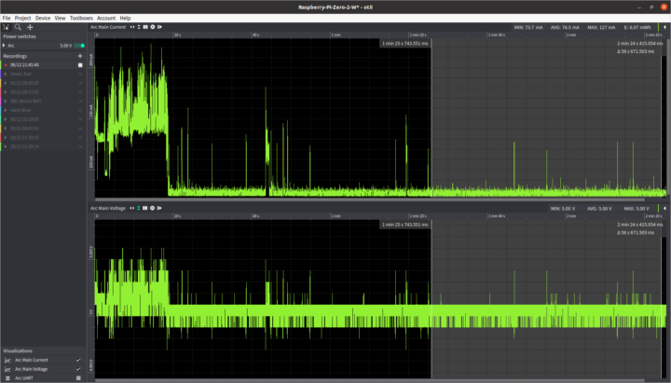Click the Arc Main Voltage horizontal scrollbar
The width and height of the screenshot is (671, 383).
coord(370,380)
